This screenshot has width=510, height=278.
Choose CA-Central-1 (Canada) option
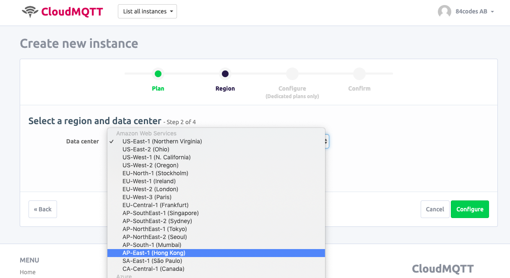[x=216, y=269]
